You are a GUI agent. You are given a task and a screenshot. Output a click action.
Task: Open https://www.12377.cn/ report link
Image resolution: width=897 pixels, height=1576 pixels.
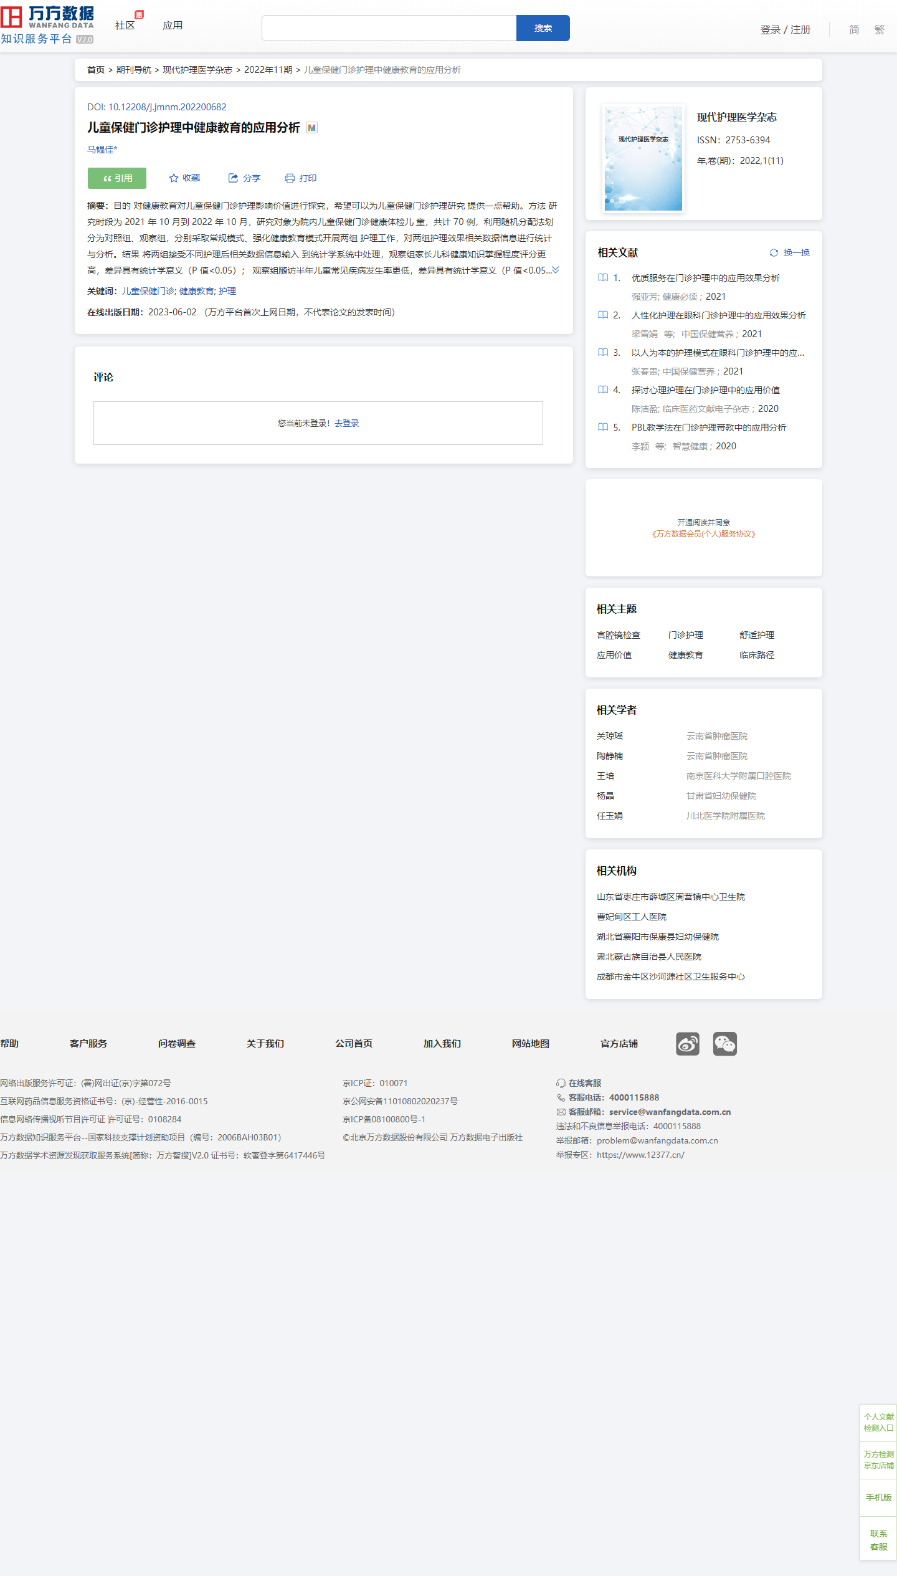tap(640, 1155)
